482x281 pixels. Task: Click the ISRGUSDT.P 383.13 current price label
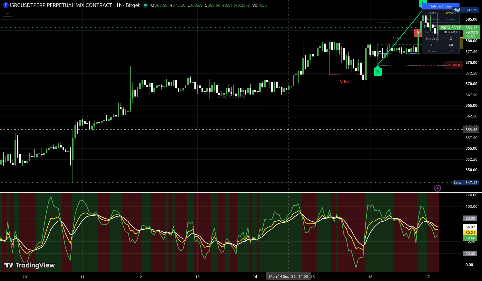pyautogui.click(x=459, y=32)
